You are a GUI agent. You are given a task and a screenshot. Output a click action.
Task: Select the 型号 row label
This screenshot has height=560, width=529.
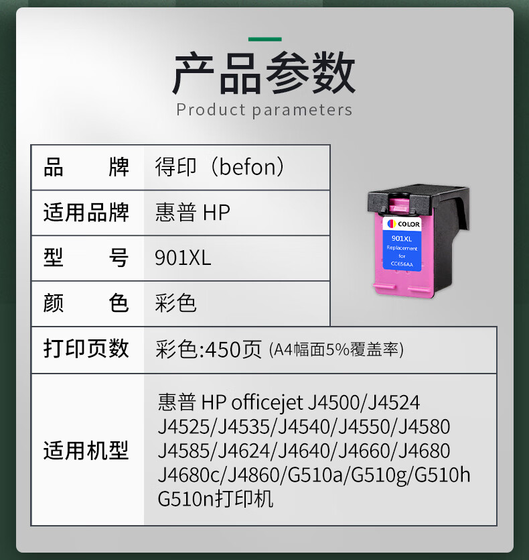86,258
